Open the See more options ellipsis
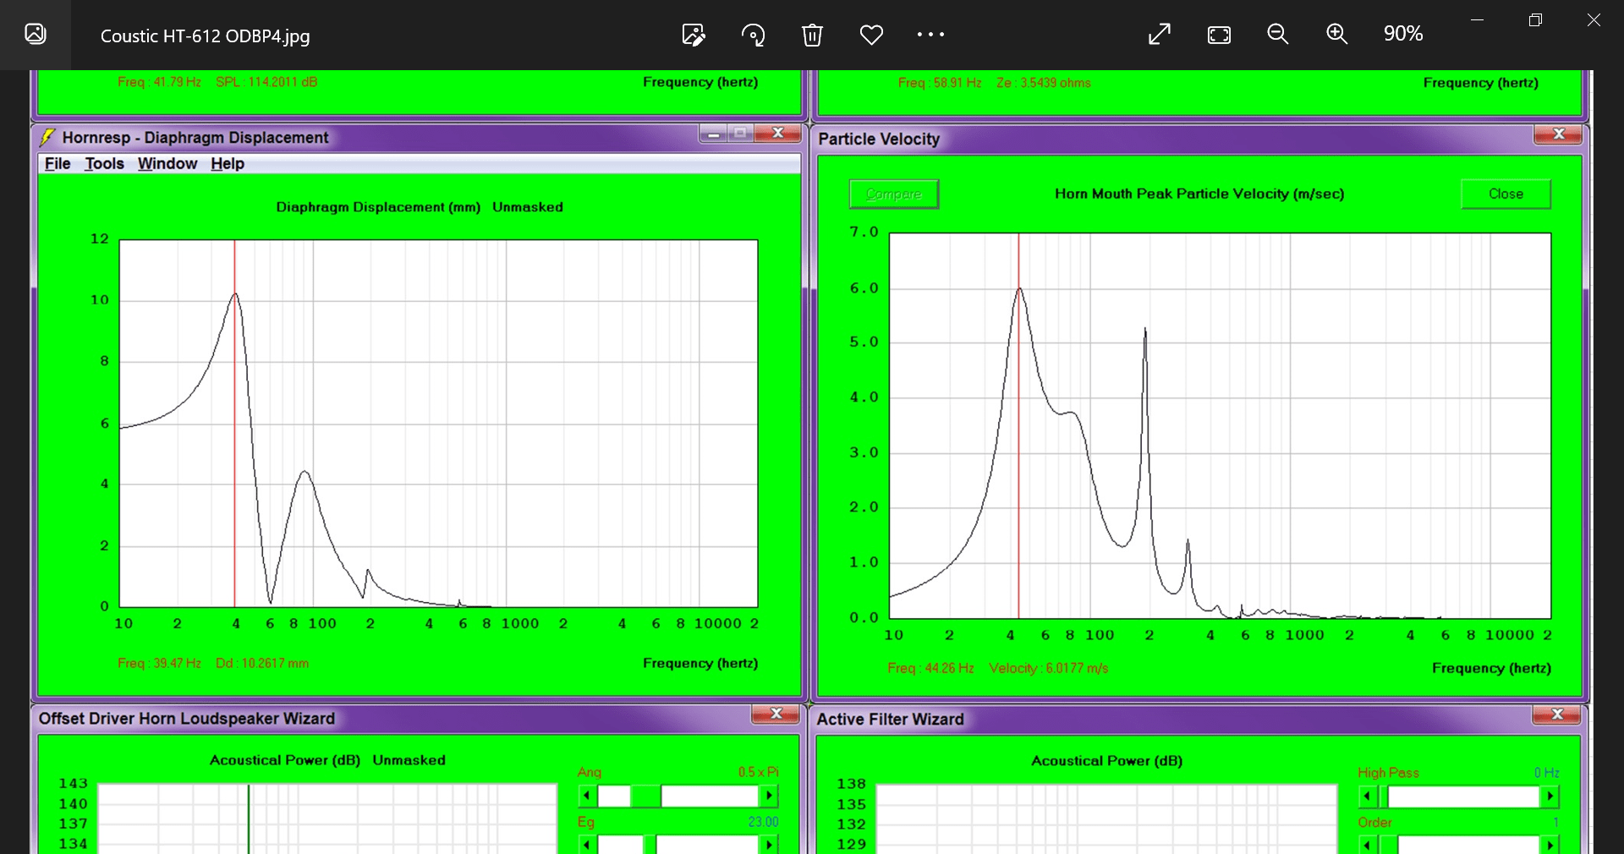This screenshot has height=854, width=1624. pyautogui.click(x=930, y=35)
